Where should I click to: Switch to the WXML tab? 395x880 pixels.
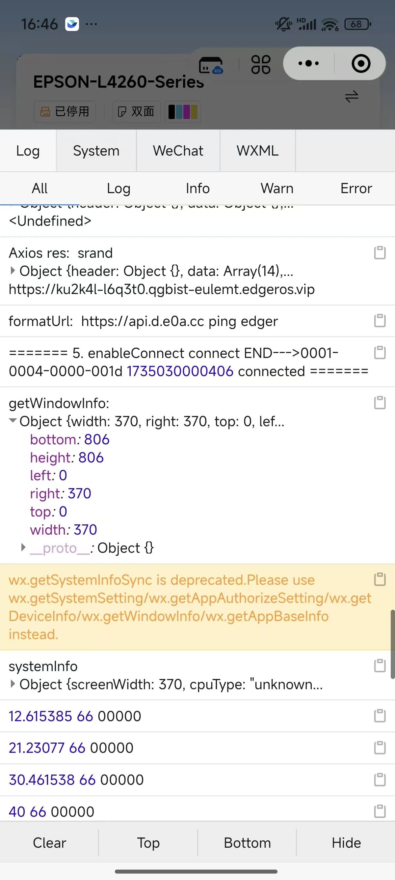[x=257, y=151]
